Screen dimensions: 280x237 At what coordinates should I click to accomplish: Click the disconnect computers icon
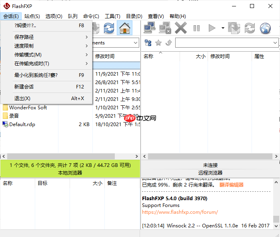point(165,28)
